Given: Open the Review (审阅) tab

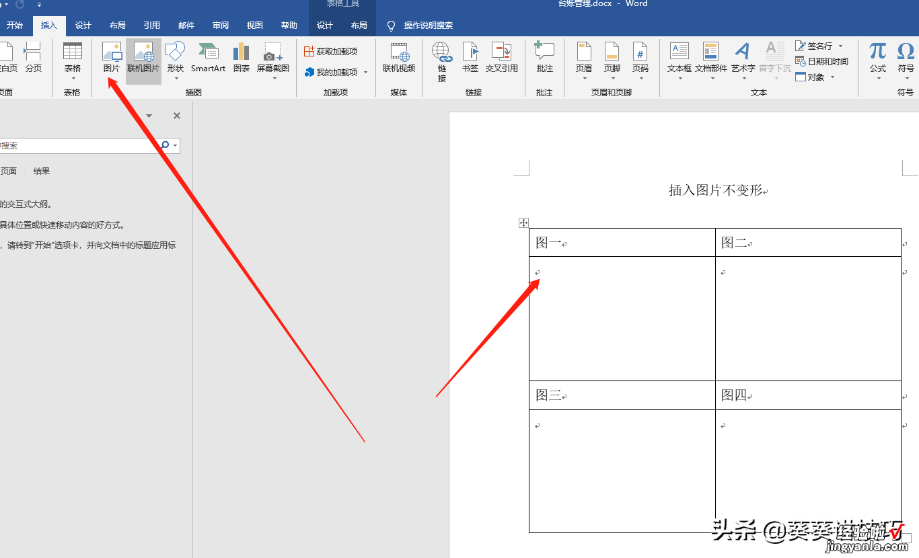Looking at the screenshot, I should click(221, 26).
